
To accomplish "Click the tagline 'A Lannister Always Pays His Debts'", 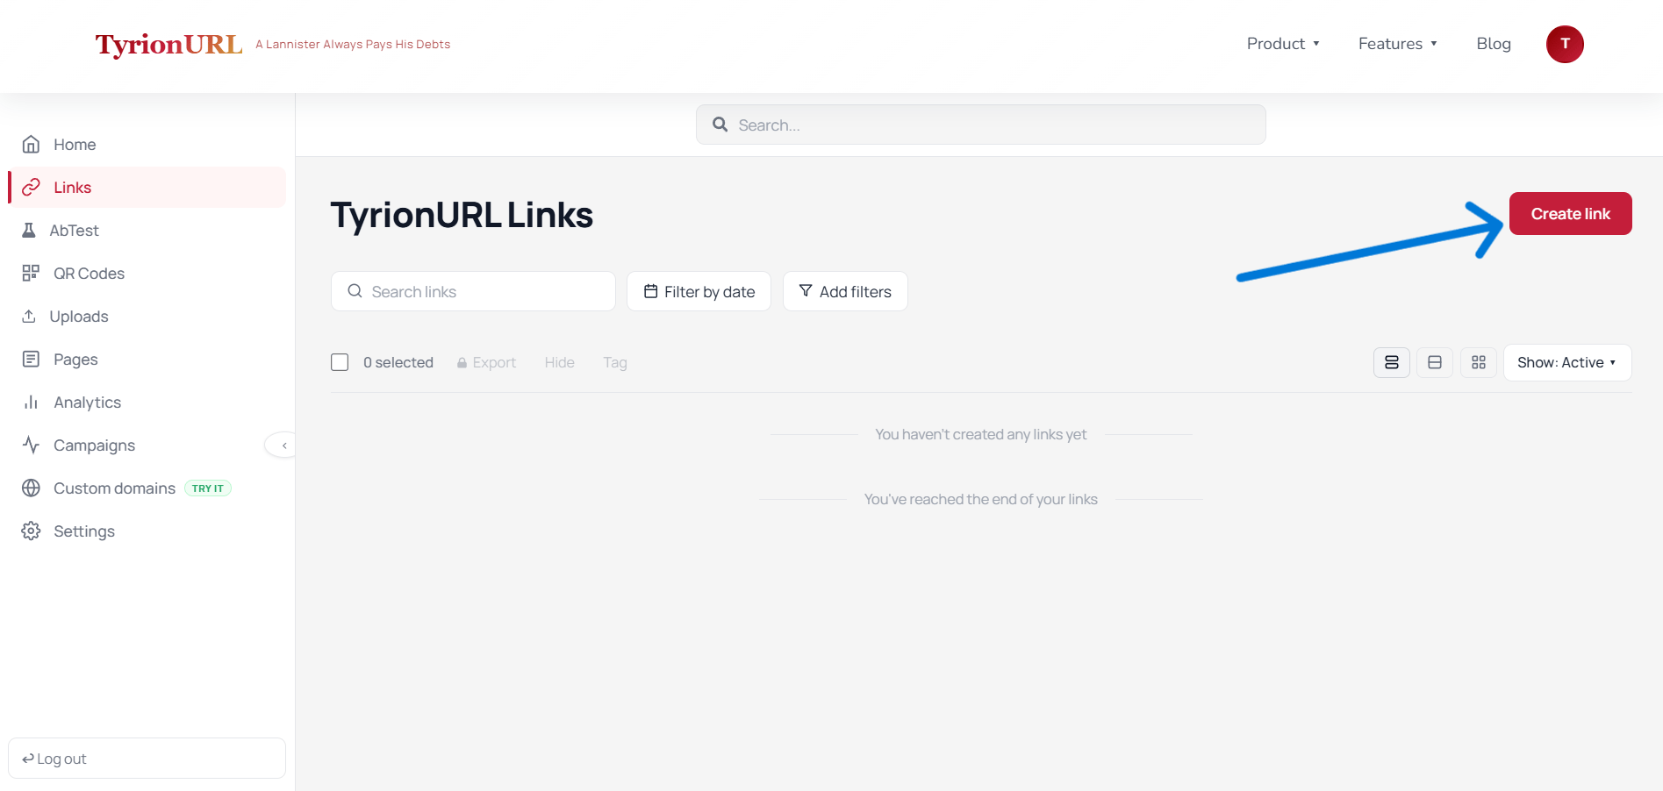I will 353,45.
